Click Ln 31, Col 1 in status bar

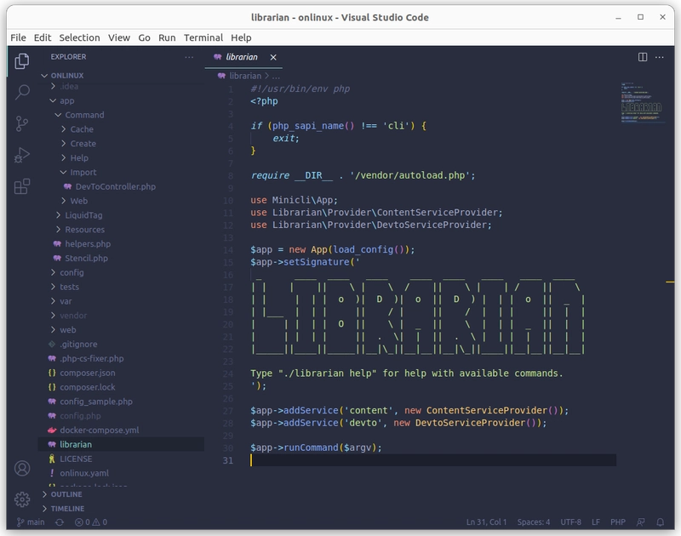pos(486,522)
